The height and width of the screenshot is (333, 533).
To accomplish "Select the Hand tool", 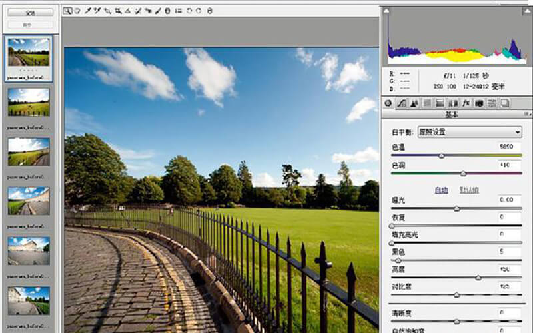I will pos(77,11).
